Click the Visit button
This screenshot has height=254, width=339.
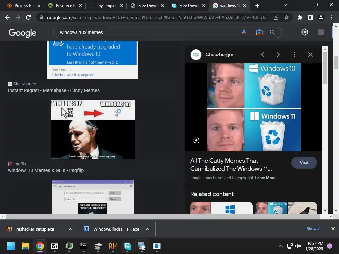pos(304,163)
